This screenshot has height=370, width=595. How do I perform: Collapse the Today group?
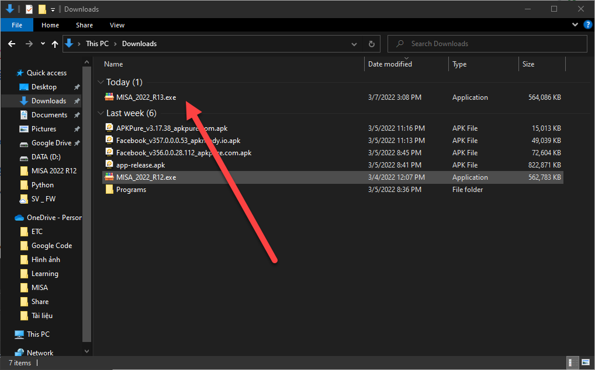[x=101, y=82]
